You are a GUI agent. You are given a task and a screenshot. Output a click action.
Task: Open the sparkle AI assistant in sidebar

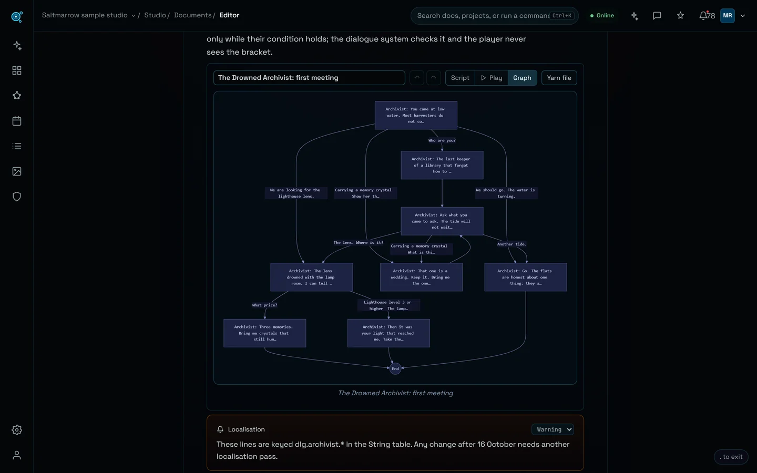(17, 45)
